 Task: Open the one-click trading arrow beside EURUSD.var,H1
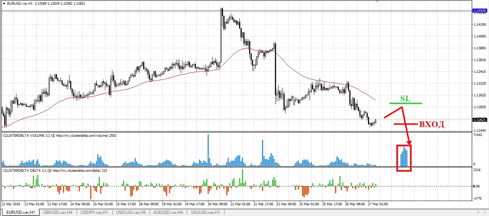point(4,3)
